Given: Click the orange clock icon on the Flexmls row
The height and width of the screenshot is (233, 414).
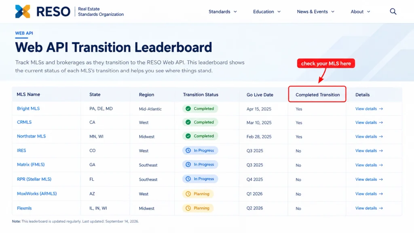Looking at the screenshot, I should pos(188,208).
